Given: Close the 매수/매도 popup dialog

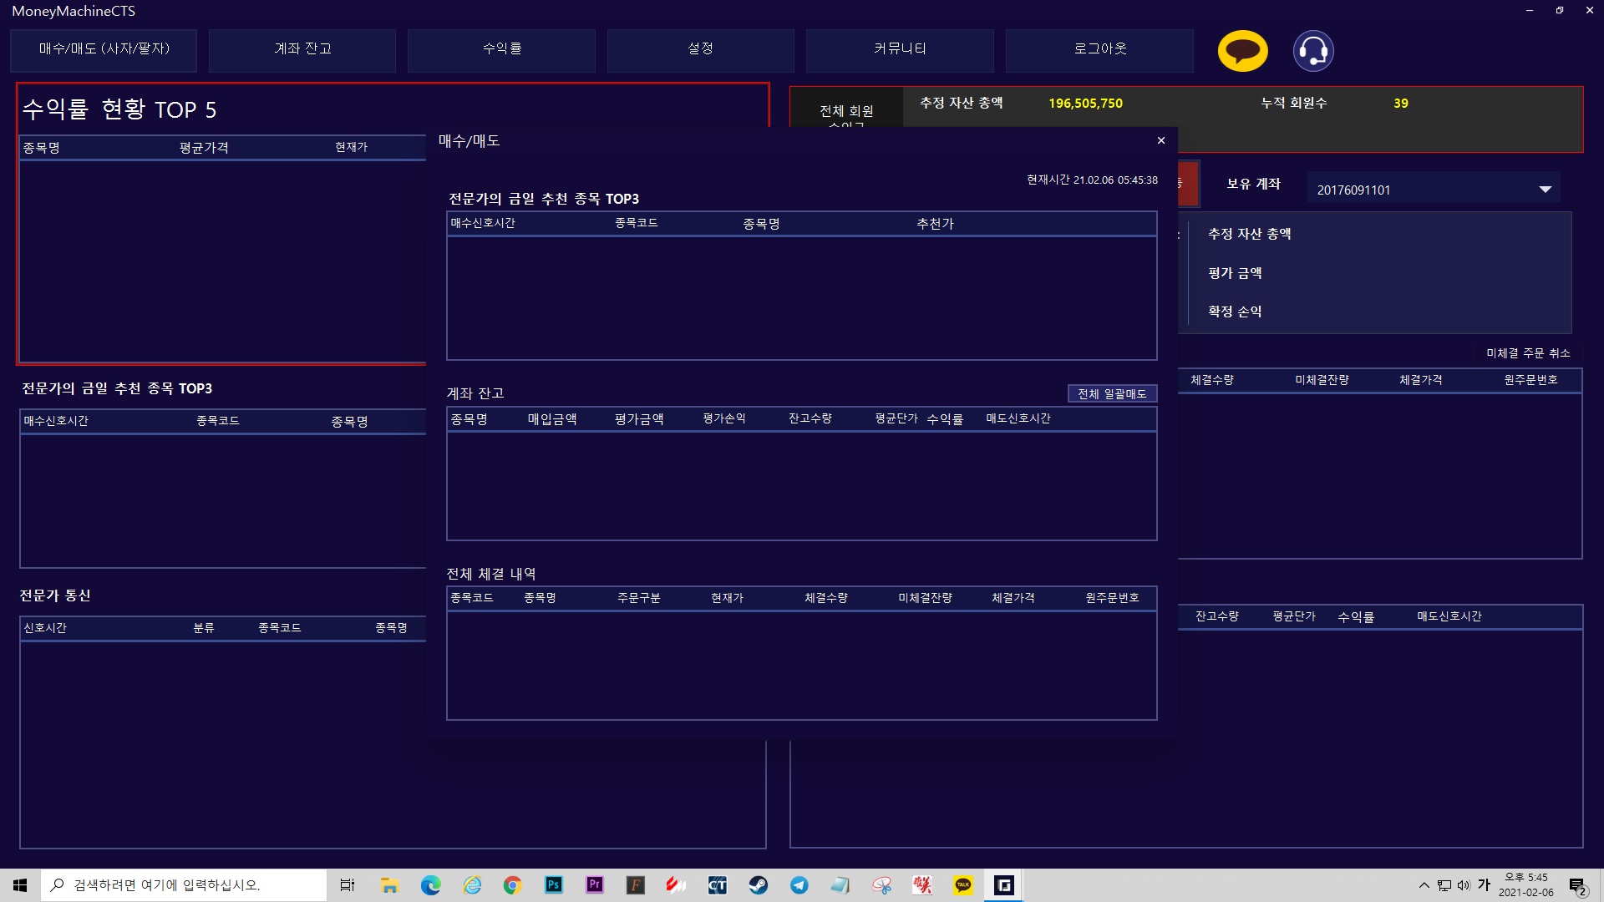Looking at the screenshot, I should click(x=1160, y=141).
